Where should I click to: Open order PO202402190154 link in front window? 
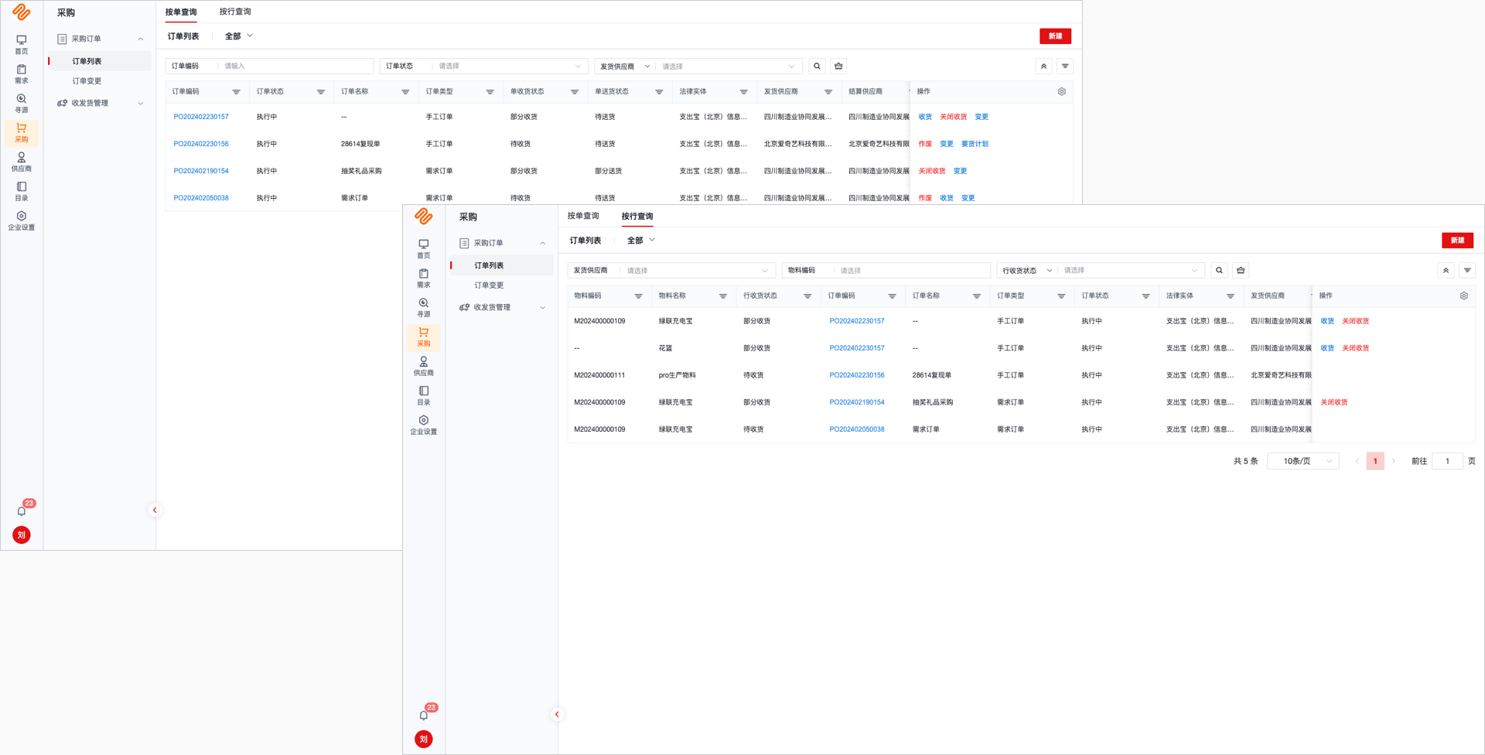pos(857,402)
